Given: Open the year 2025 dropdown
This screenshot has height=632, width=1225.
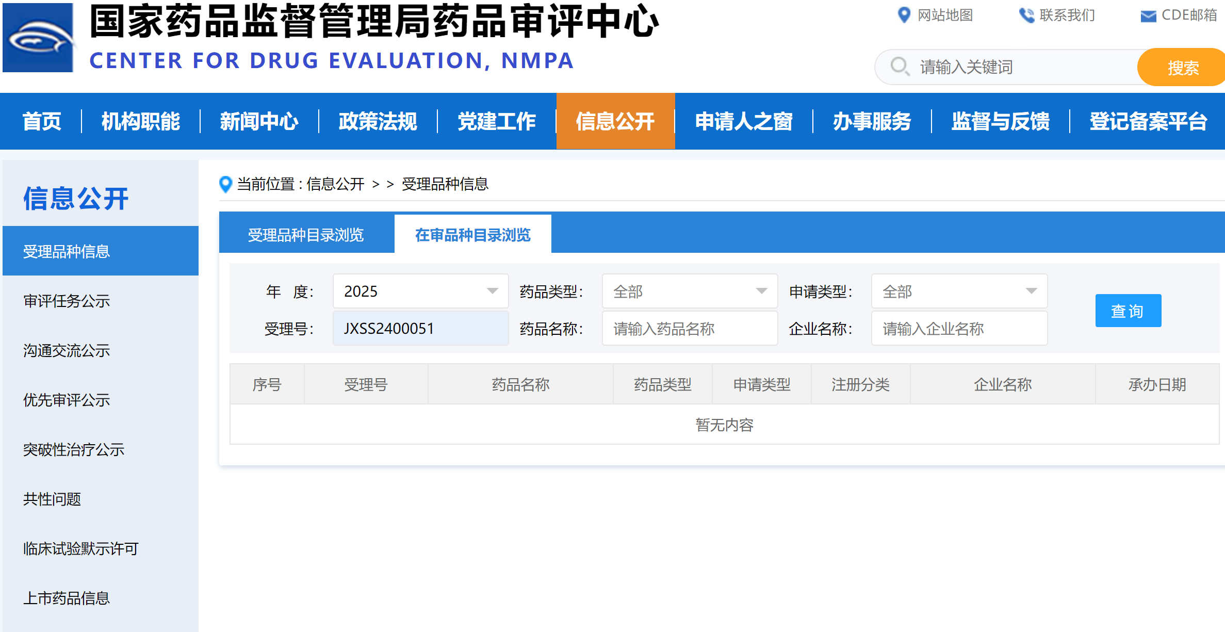Looking at the screenshot, I should tap(420, 291).
